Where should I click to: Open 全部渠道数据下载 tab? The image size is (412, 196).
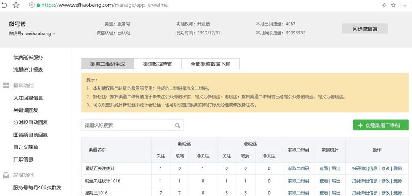click(x=211, y=64)
